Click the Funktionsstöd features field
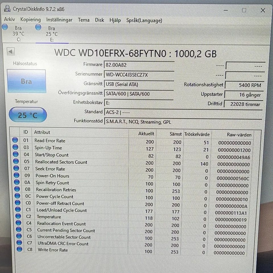Viewport: 273px width, 273px height. [x=183, y=122]
